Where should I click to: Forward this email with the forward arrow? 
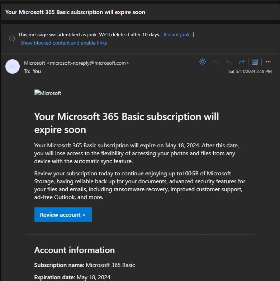pos(241,62)
